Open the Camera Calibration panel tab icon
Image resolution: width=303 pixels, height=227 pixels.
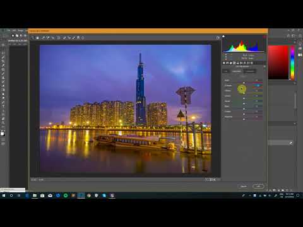click(247, 63)
